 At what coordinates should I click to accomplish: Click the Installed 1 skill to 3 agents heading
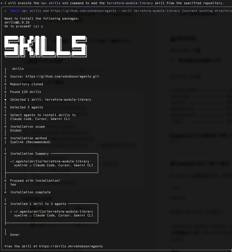[38, 204]
